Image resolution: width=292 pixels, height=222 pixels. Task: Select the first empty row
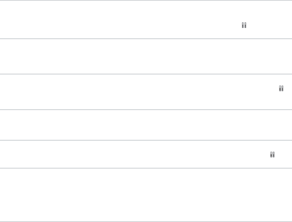pos(110,19)
